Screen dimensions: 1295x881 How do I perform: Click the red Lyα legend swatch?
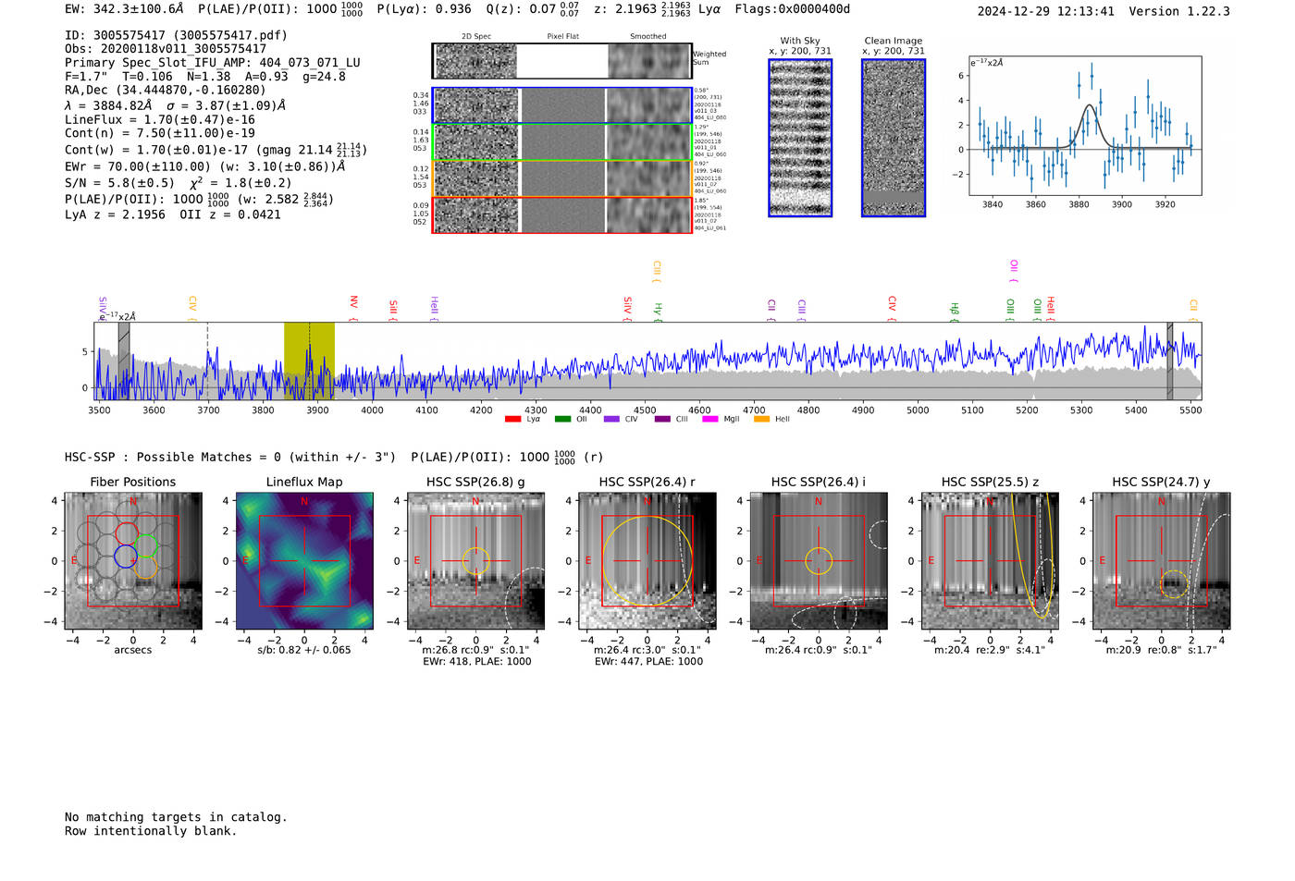(512, 419)
